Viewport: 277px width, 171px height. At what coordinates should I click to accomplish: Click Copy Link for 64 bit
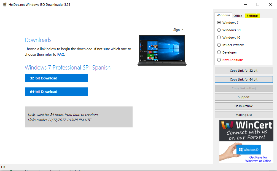244,79
